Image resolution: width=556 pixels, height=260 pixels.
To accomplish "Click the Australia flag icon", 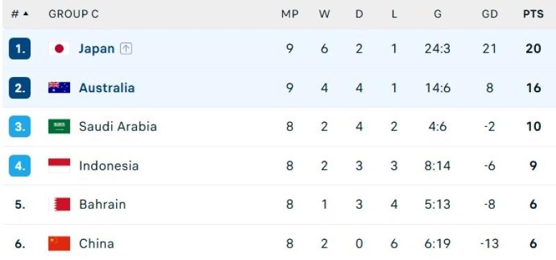I will (59, 87).
